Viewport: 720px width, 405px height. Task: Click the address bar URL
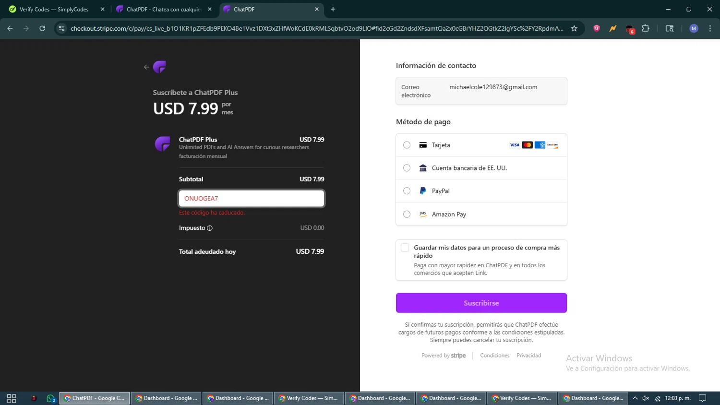click(x=317, y=28)
